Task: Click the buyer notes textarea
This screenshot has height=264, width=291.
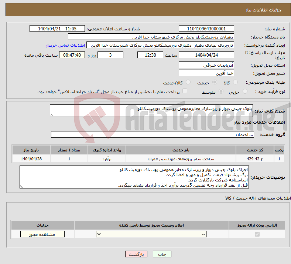Action: pyautogui.click(x=134, y=177)
